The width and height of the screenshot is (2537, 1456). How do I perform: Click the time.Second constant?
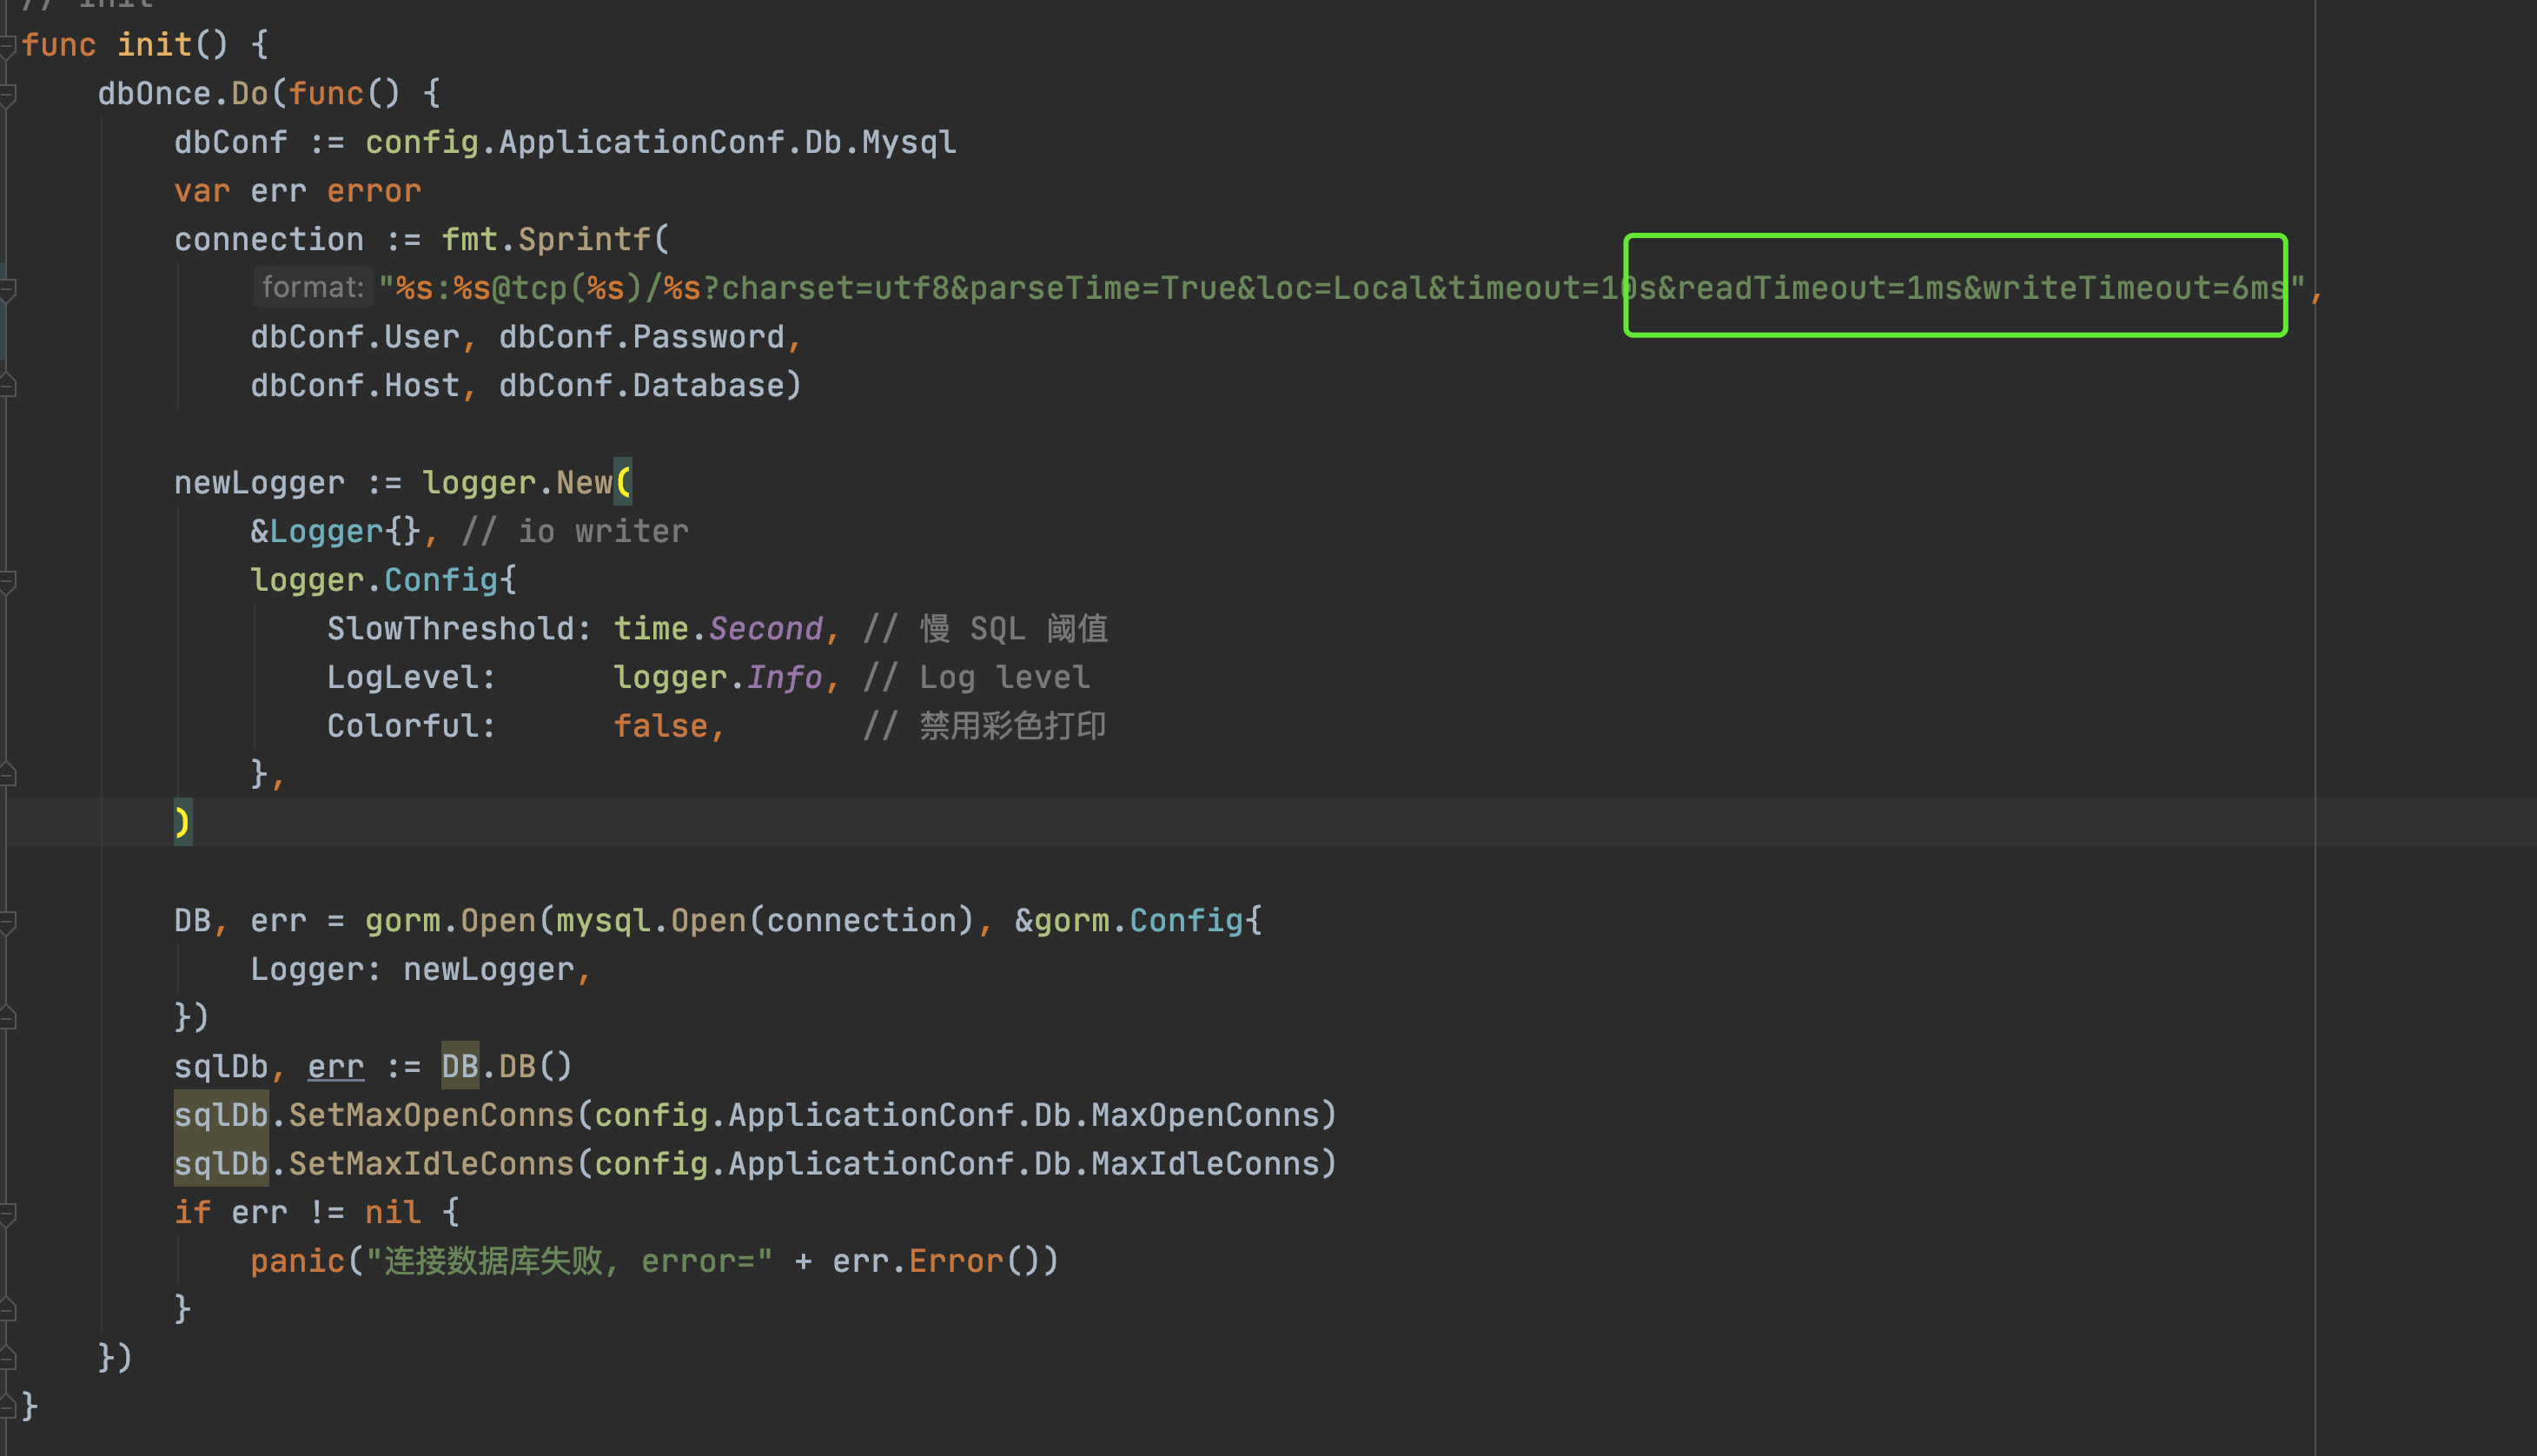765,629
